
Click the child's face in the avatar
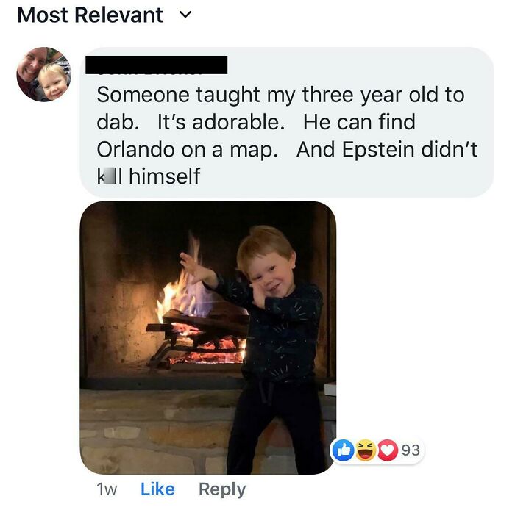53,82
